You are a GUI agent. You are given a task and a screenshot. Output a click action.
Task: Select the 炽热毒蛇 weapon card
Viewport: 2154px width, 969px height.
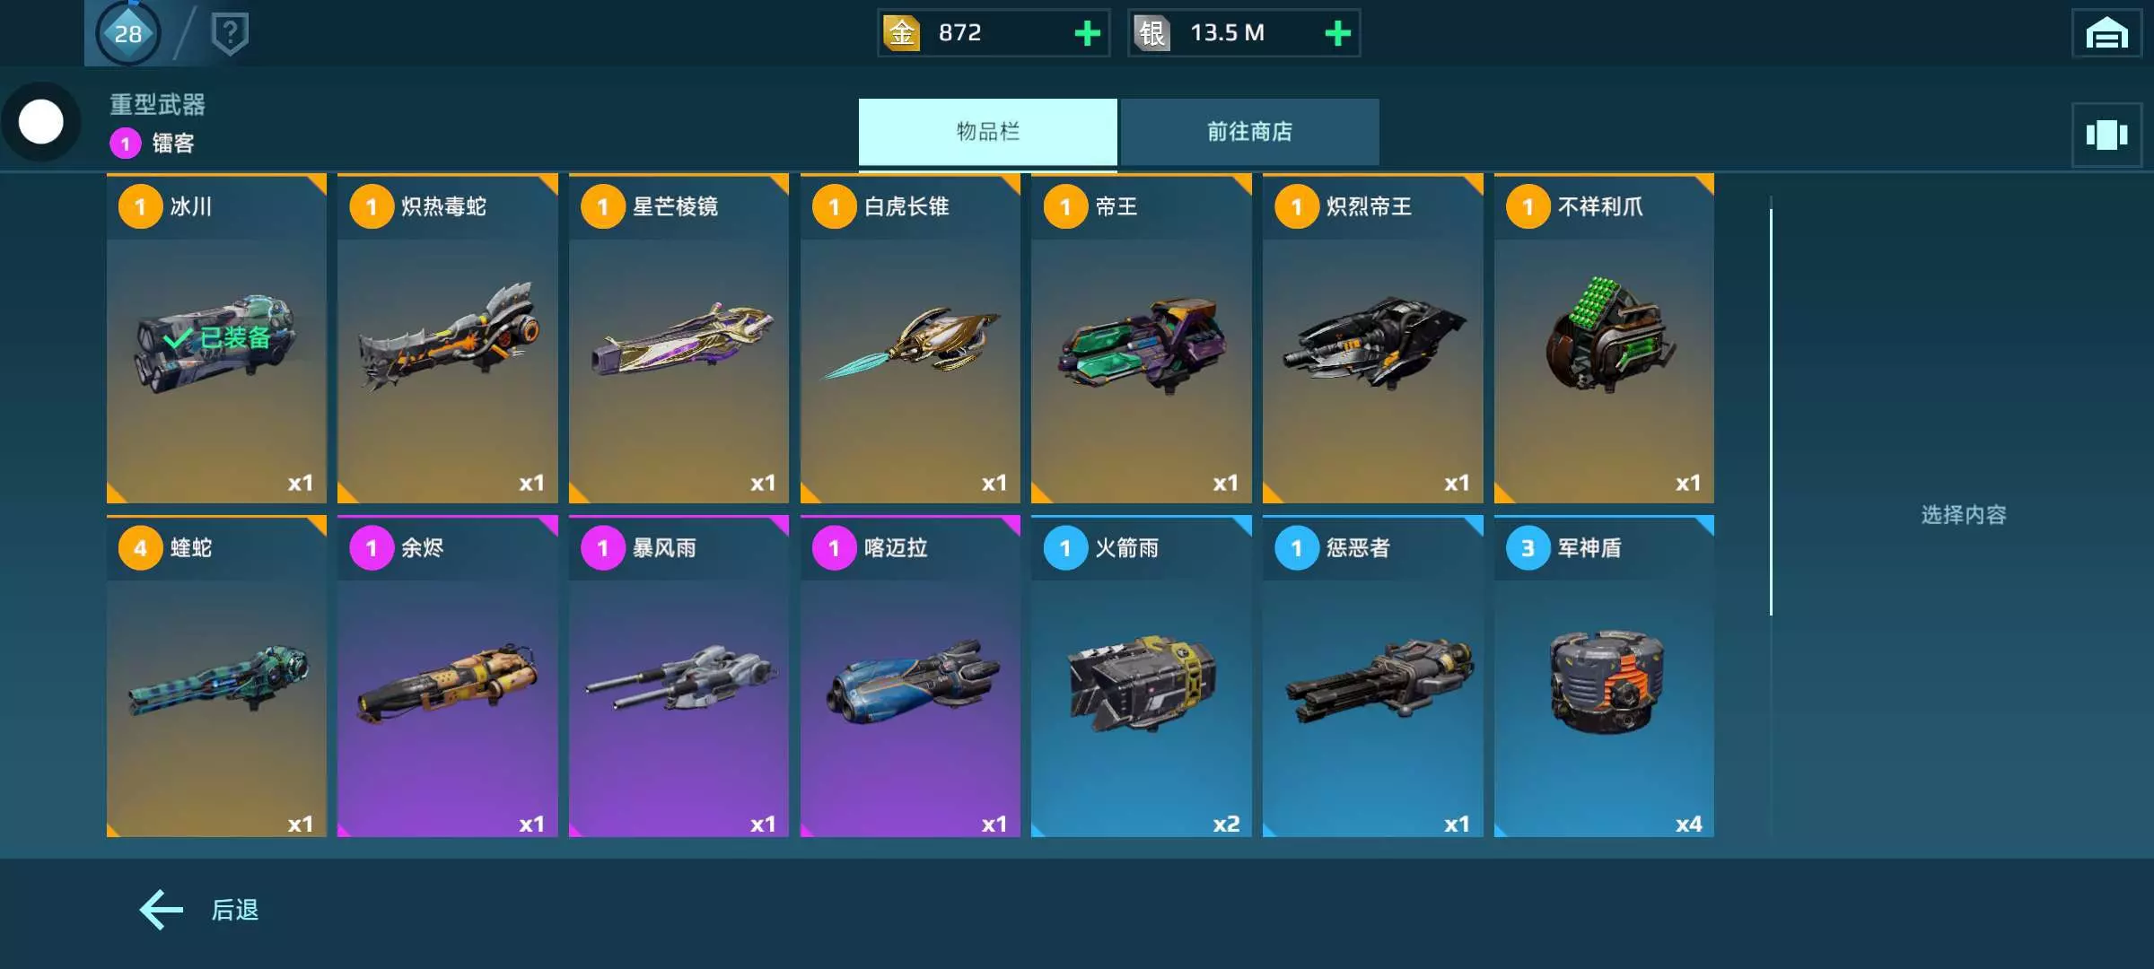point(447,338)
